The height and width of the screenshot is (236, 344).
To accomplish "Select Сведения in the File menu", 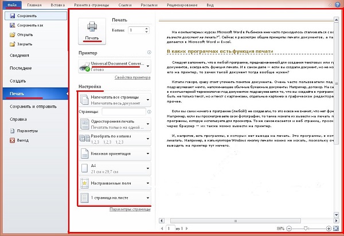I will pos(21,54).
